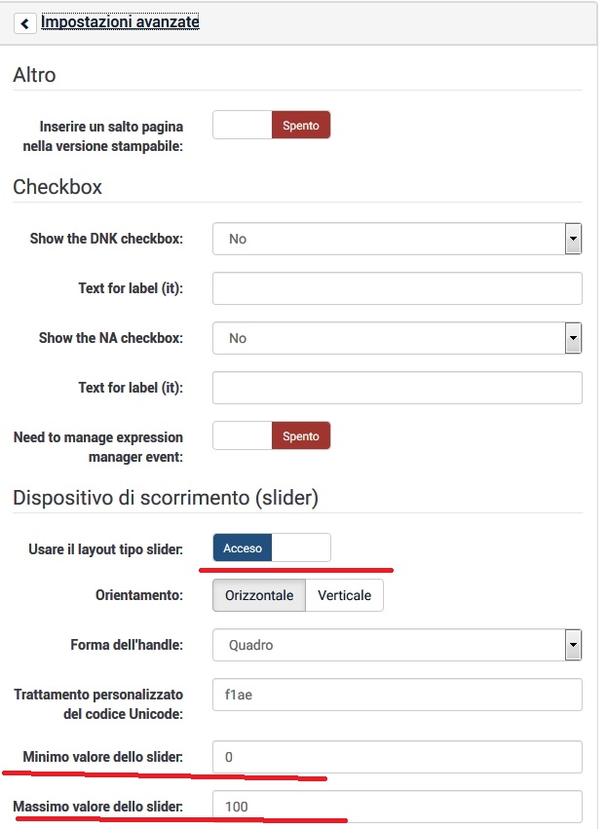
Task: Turn off Usare il layout tipo slider
Action: click(x=272, y=547)
